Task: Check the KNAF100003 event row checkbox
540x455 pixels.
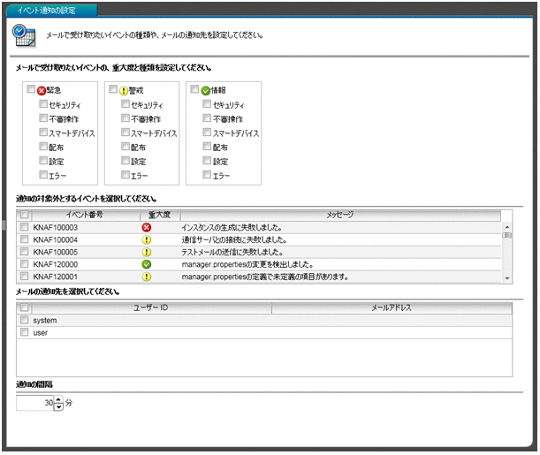Action: tap(25, 227)
